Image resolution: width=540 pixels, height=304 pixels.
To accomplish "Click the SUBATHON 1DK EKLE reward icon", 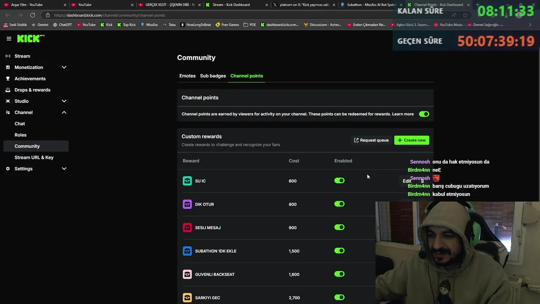I will coord(187,251).
